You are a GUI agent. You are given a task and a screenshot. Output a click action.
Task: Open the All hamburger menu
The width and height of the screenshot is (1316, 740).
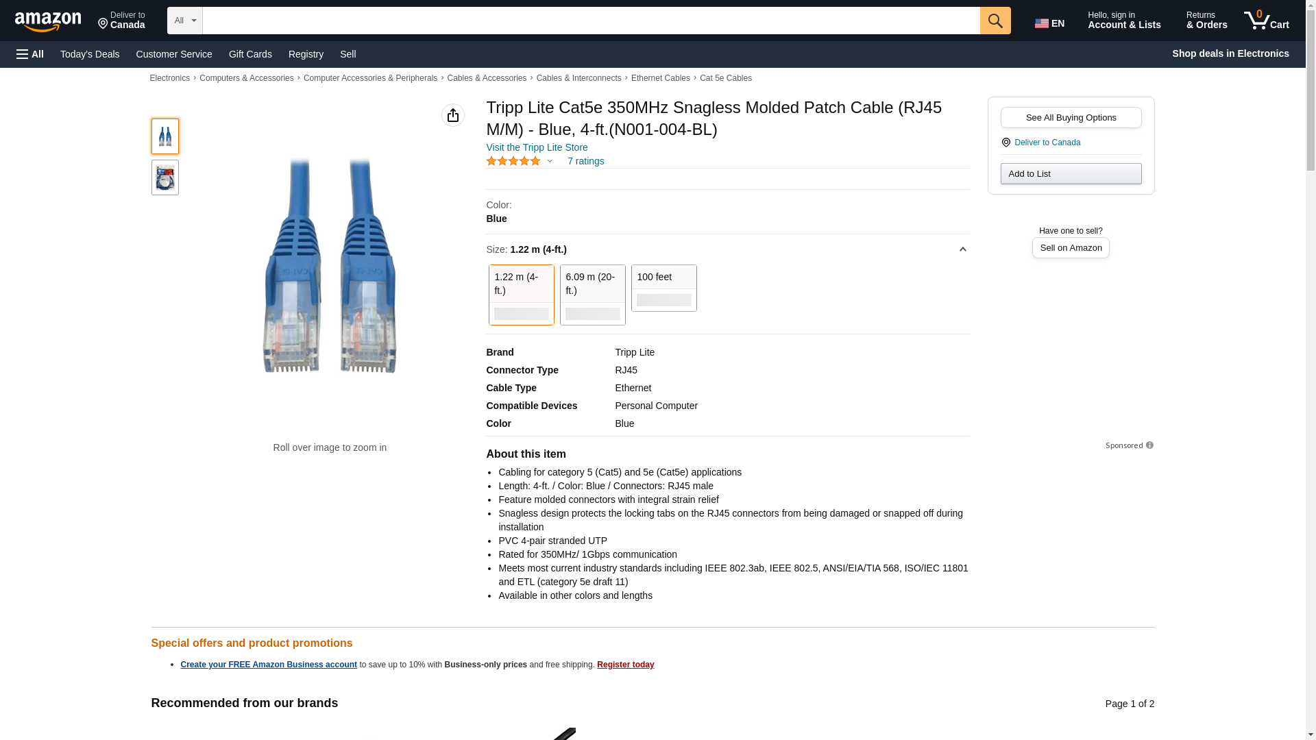[x=30, y=54]
